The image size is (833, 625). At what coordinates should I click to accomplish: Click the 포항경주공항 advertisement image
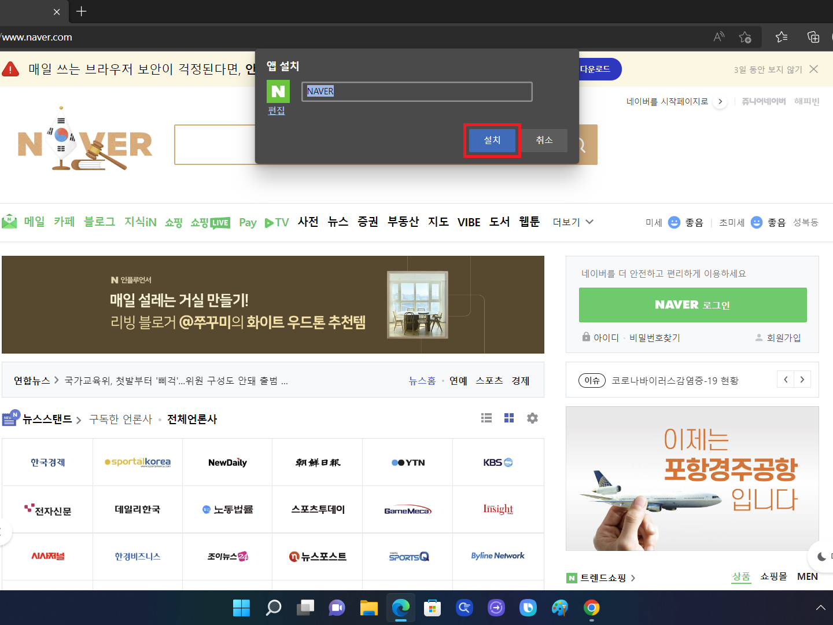pyautogui.click(x=692, y=479)
